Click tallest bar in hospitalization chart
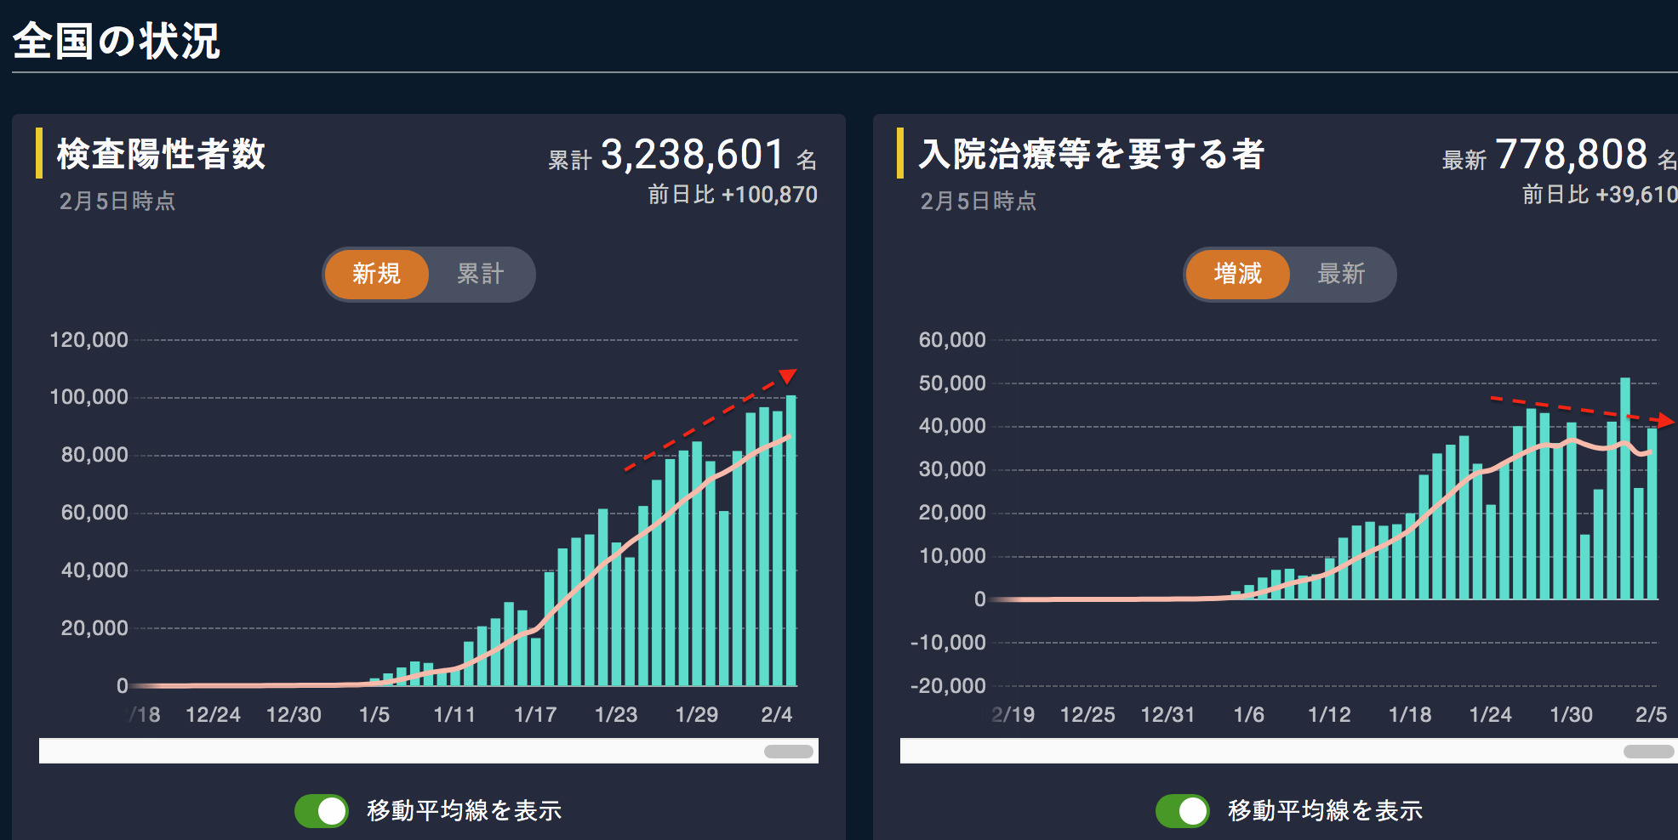 [x=1625, y=488]
